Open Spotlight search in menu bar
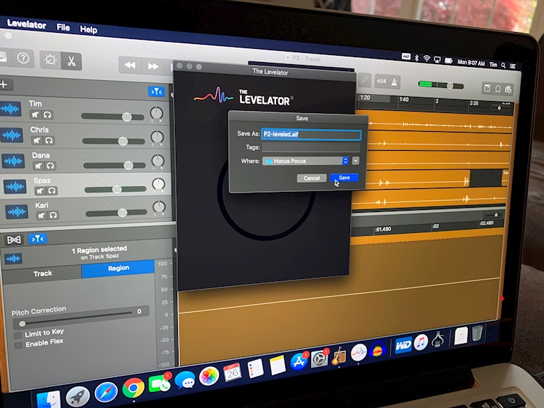The image size is (544, 408). point(504,65)
